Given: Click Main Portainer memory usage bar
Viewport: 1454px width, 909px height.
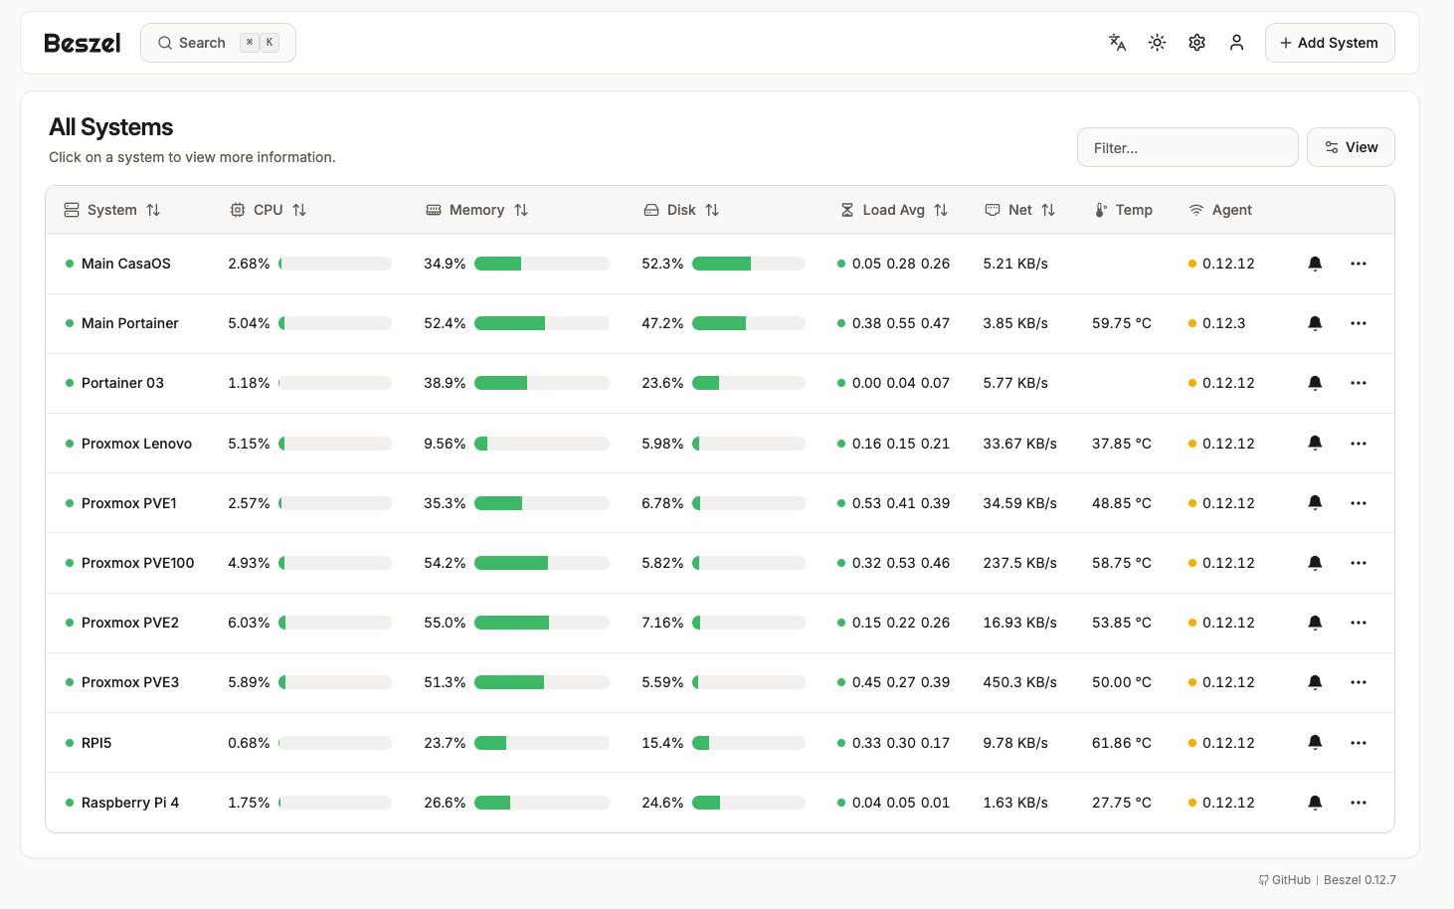Looking at the screenshot, I should [542, 323].
